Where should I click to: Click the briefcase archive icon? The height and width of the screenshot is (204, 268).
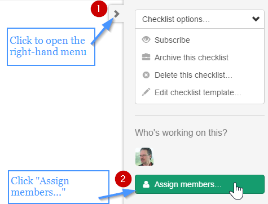coord(146,57)
